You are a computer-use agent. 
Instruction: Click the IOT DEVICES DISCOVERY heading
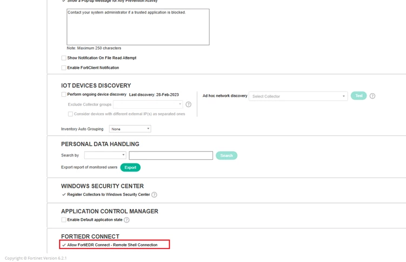click(x=96, y=86)
